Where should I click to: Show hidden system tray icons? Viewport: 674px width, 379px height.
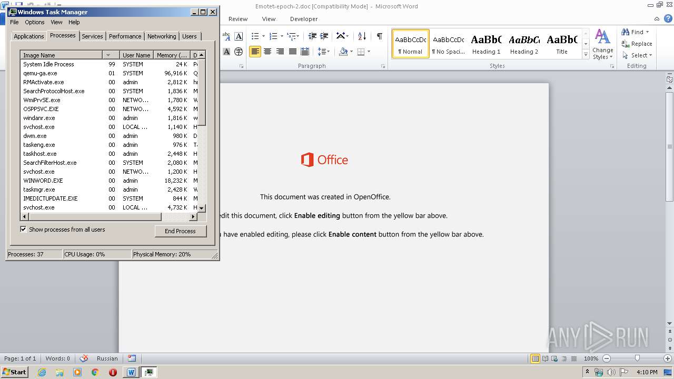pyautogui.click(x=588, y=372)
